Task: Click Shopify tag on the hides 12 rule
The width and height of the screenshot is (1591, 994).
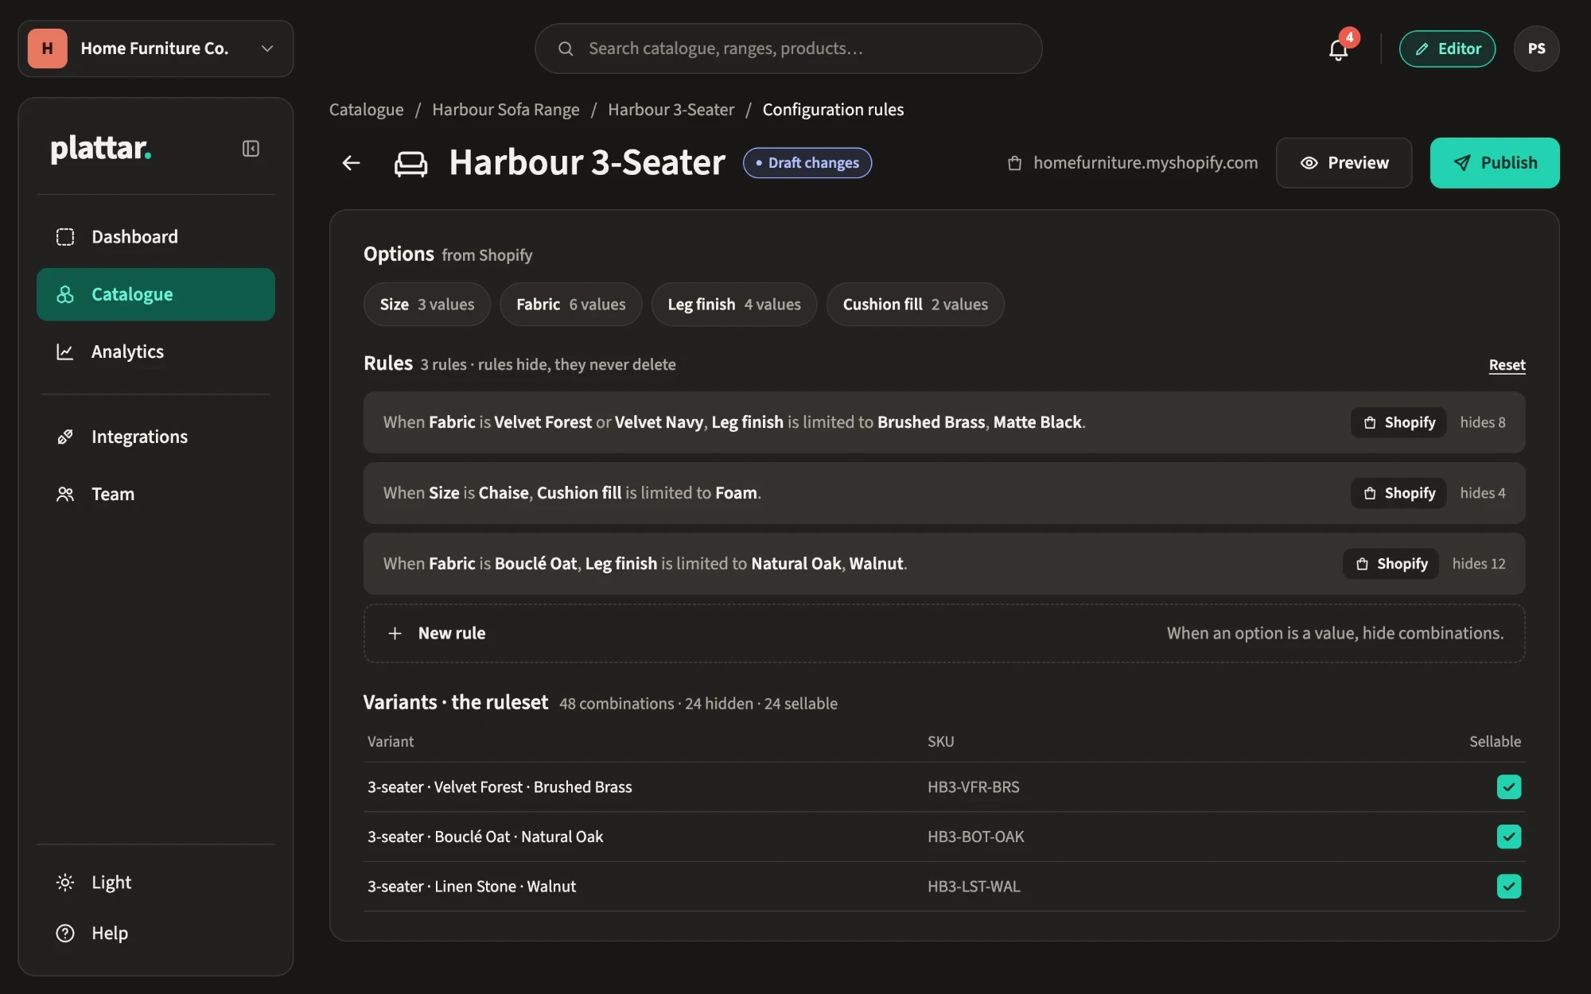Action: (x=1391, y=564)
